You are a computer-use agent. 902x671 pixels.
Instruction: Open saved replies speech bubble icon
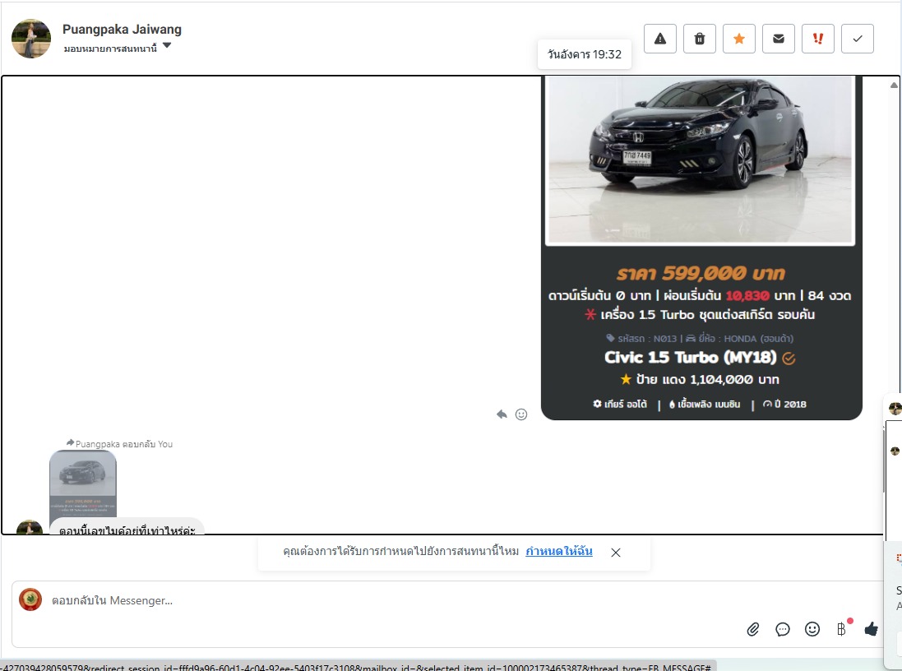[x=783, y=630]
